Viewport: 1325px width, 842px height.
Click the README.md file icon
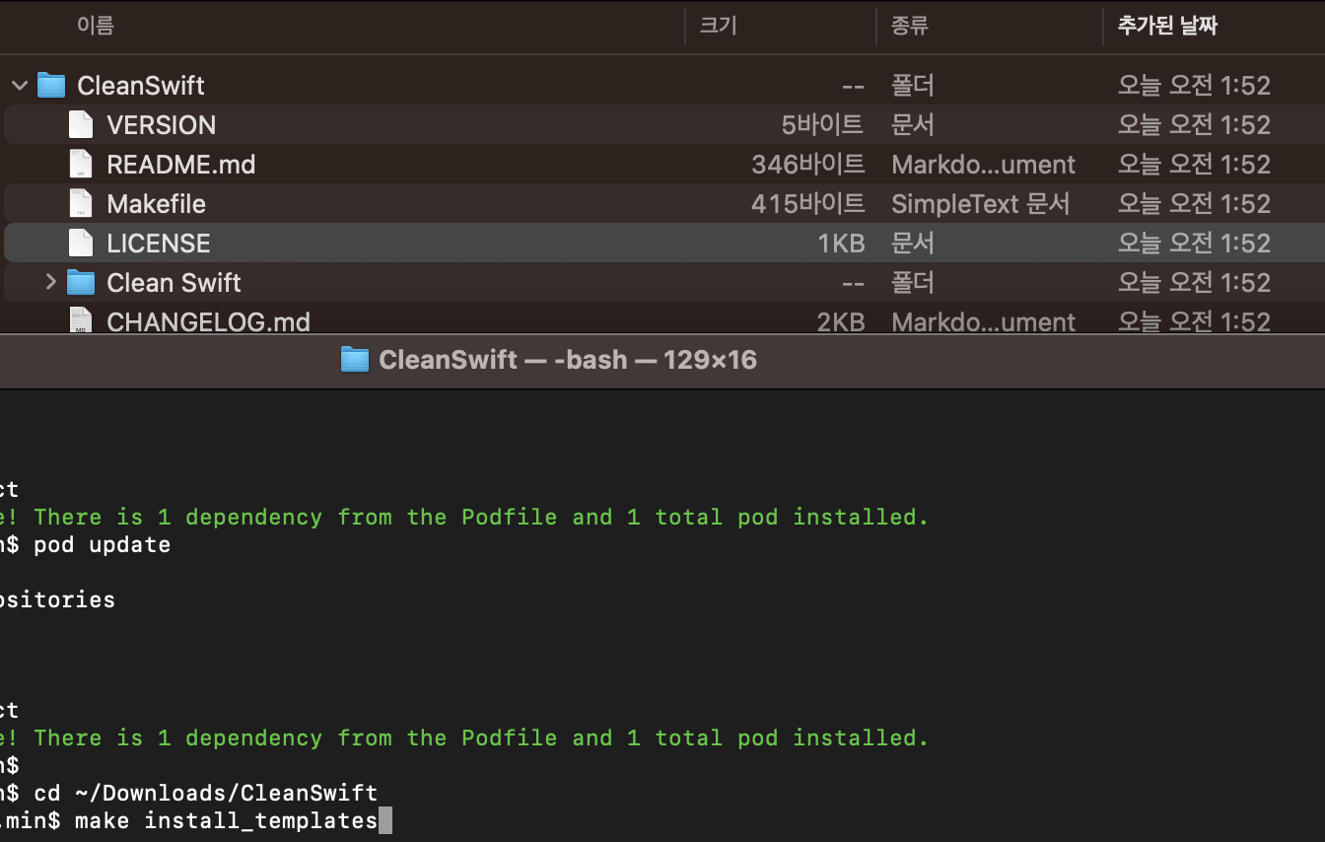pos(81,164)
